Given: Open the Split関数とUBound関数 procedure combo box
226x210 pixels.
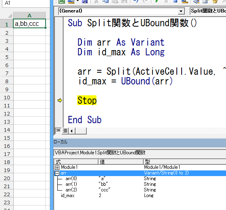Looking at the screenshot, I should (208, 11).
